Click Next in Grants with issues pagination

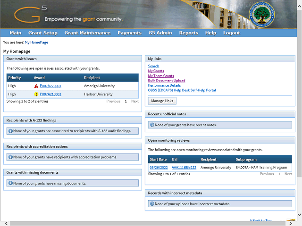[134, 101]
